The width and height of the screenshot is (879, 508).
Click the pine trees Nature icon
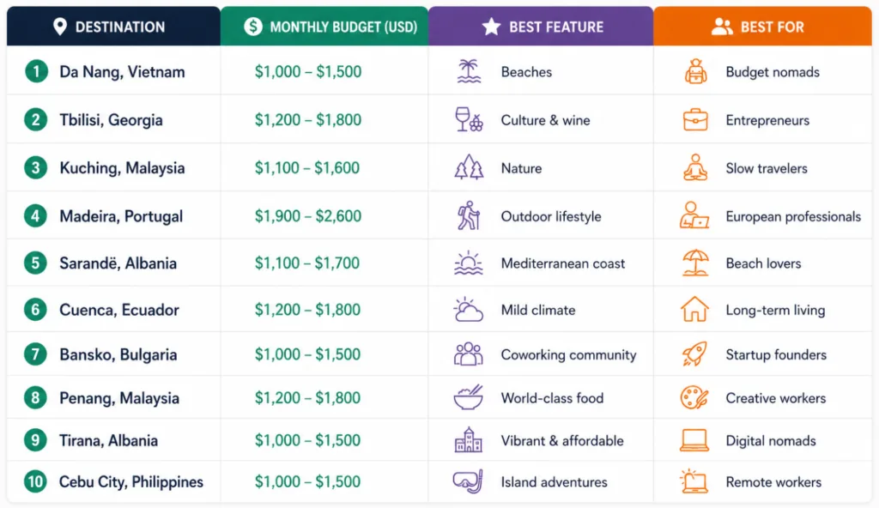click(469, 167)
